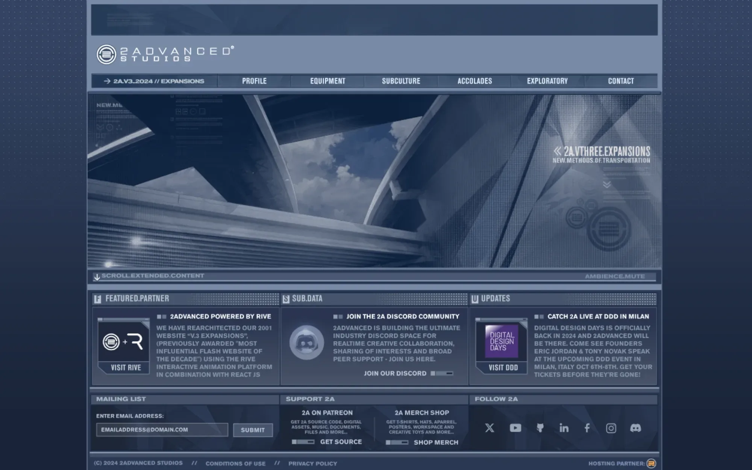Screen dimensions: 752x470
Task: Click the Rive partner logo thumbnail
Action: point(123,341)
